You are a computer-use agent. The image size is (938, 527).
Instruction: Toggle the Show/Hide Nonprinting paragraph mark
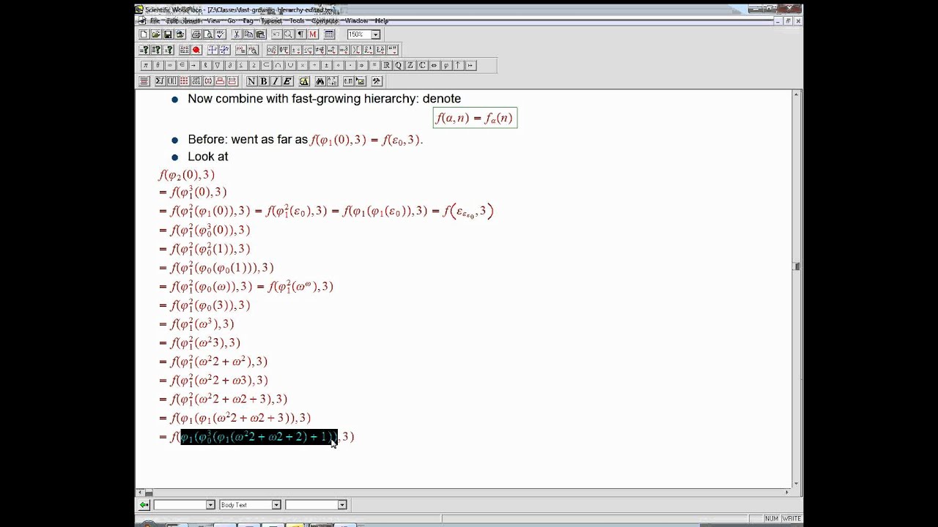point(300,34)
